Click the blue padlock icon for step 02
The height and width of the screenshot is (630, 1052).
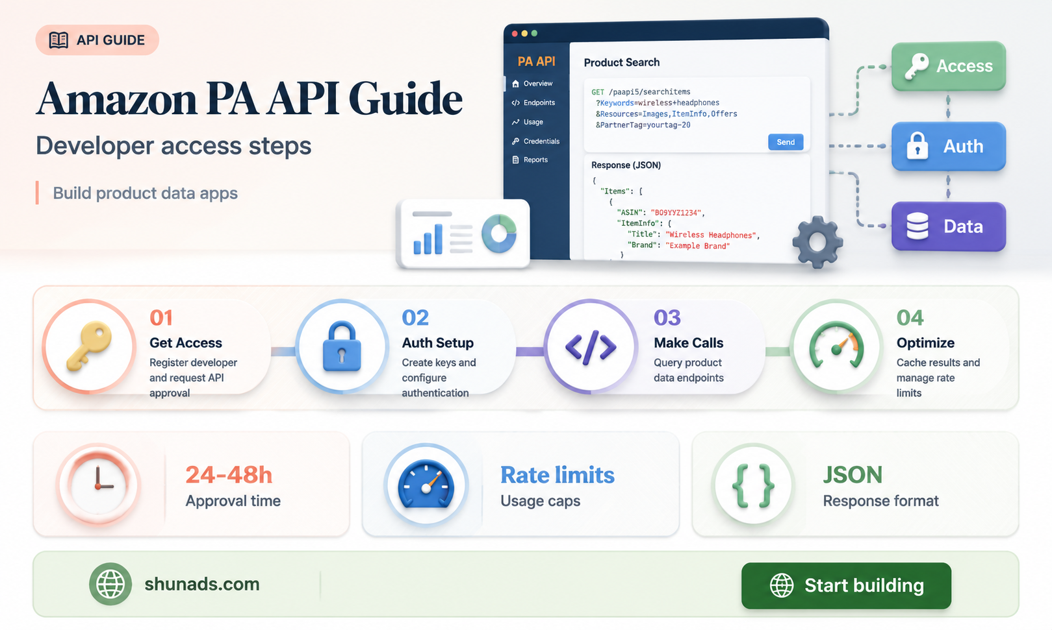click(x=342, y=348)
